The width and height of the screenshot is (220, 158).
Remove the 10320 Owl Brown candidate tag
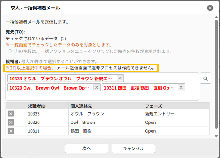point(97,88)
